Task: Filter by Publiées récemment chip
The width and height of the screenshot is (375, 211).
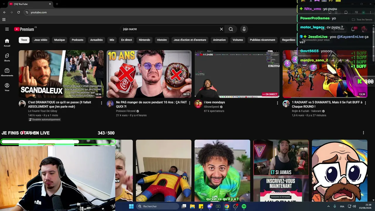Action: tap(262, 40)
